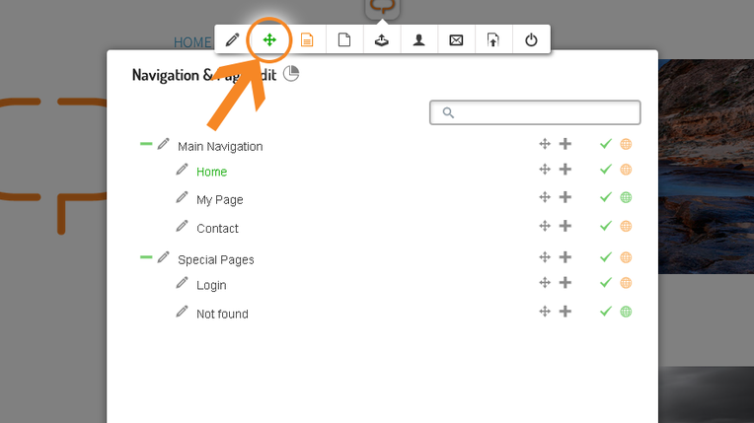This screenshot has height=423, width=754.
Task: Collapse the Main Navigation group
Action: (146, 144)
